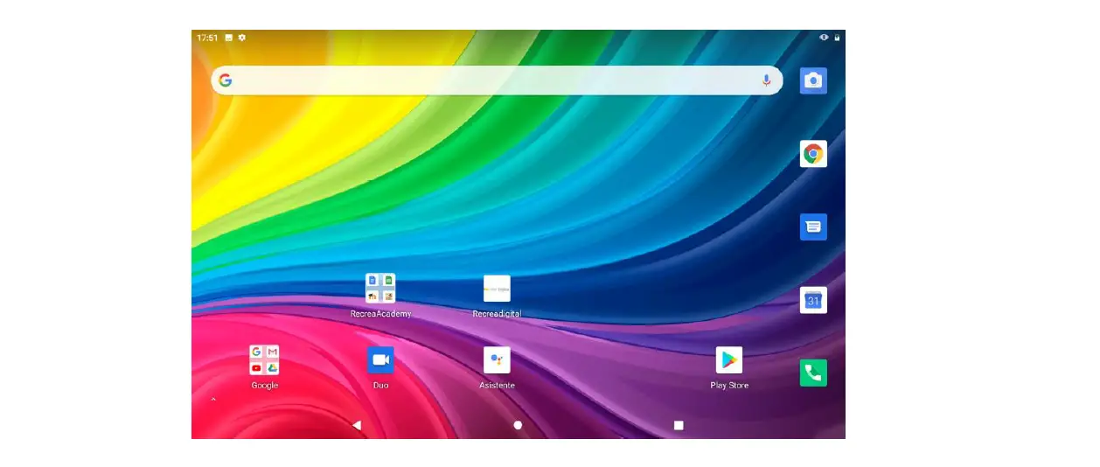Screen dimensions: 1100x467
Task: Launch the Recreadigital app
Action: (x=497, y=288)
